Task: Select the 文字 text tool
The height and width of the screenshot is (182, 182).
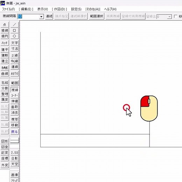Action: [14, 43]
